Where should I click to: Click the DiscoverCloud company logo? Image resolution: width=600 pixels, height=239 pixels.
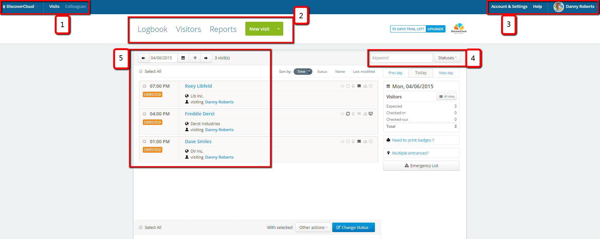[459, 28]
